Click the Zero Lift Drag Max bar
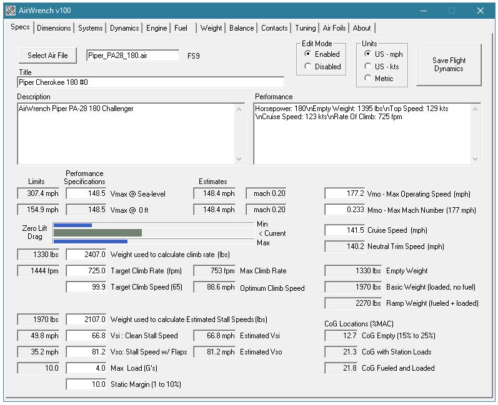Image resolution: width=498 pixels, height=405 pixels. [91, 242]
